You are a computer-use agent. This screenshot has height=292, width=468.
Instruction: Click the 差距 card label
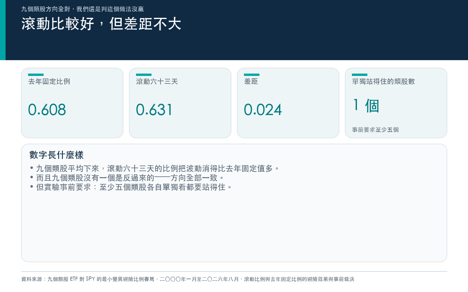(x=251, y=81)
